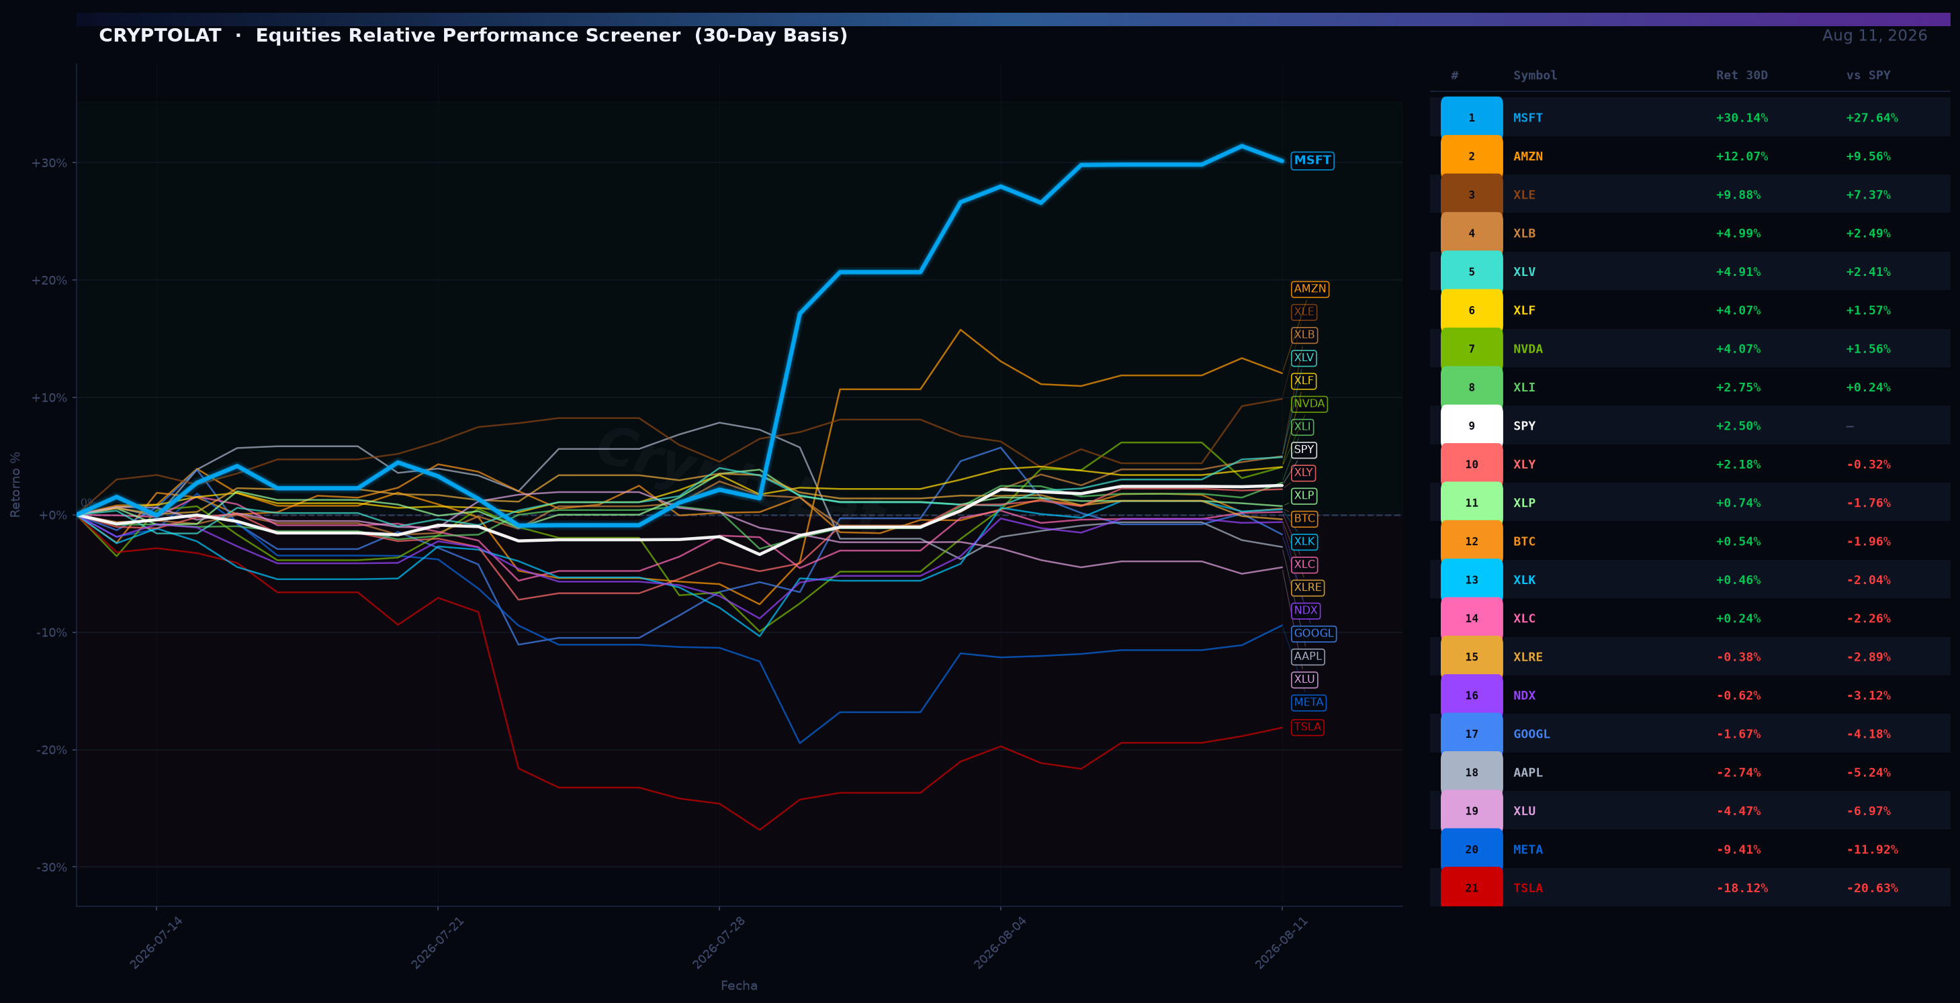Select BTC's vs SPY value "-1.96%"
1960x1003 pixels.
coord(1868,541)
